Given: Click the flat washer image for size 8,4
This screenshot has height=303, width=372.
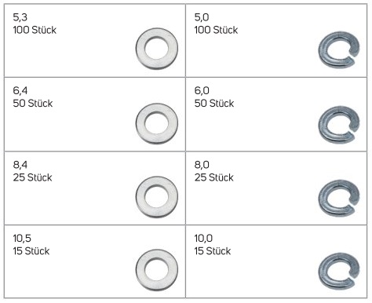Looking at the screenshot, I should point(157,197).
